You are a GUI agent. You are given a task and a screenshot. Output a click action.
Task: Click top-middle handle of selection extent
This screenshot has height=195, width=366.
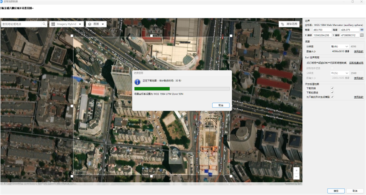pos(151,36)
